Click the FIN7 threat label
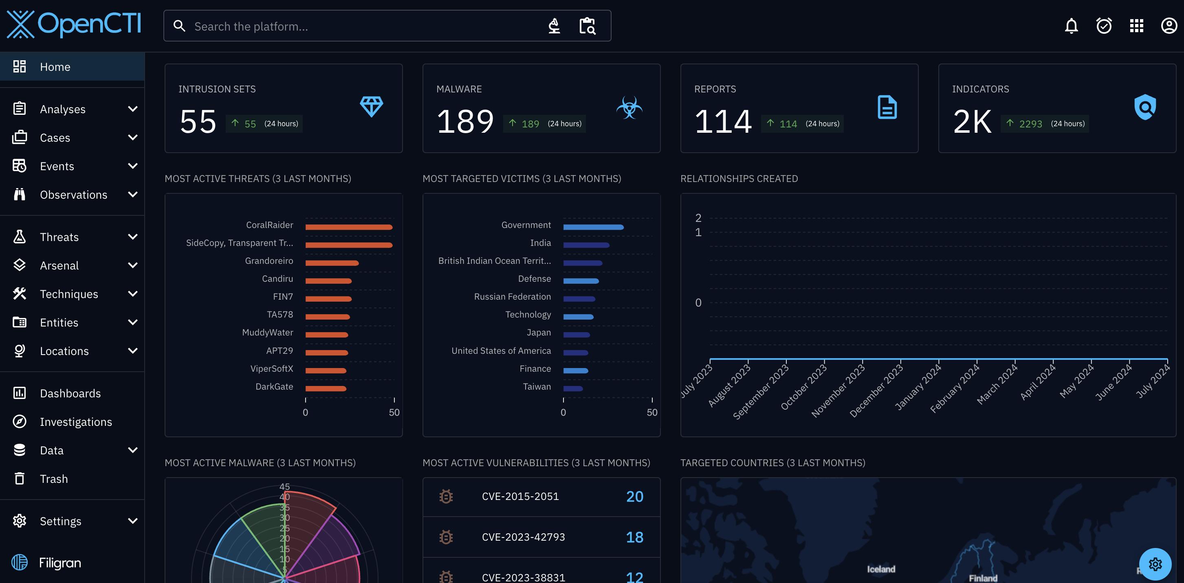This screenshot has width=1184, height=583. click(x=283, y=296)
